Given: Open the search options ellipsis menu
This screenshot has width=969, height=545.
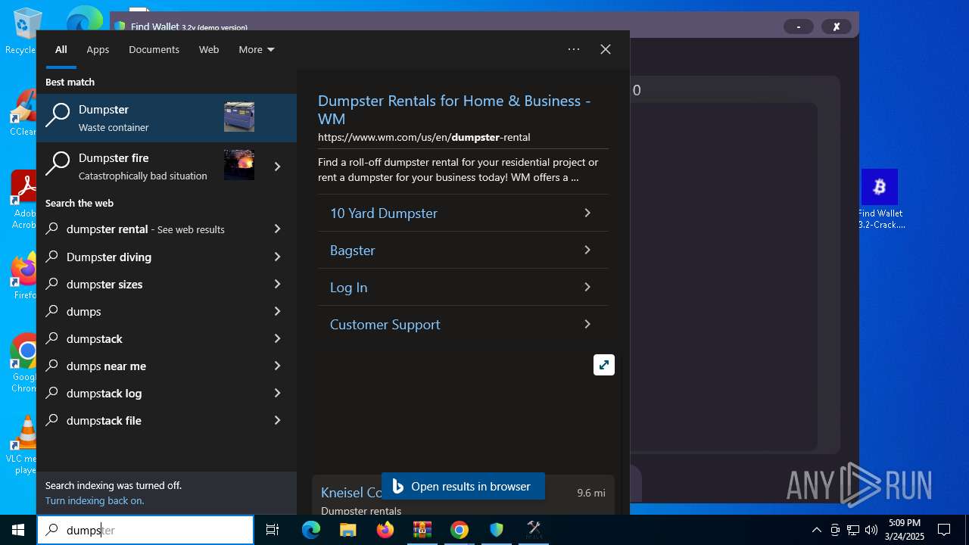Looking at the screenshot, I should (574, 49).
